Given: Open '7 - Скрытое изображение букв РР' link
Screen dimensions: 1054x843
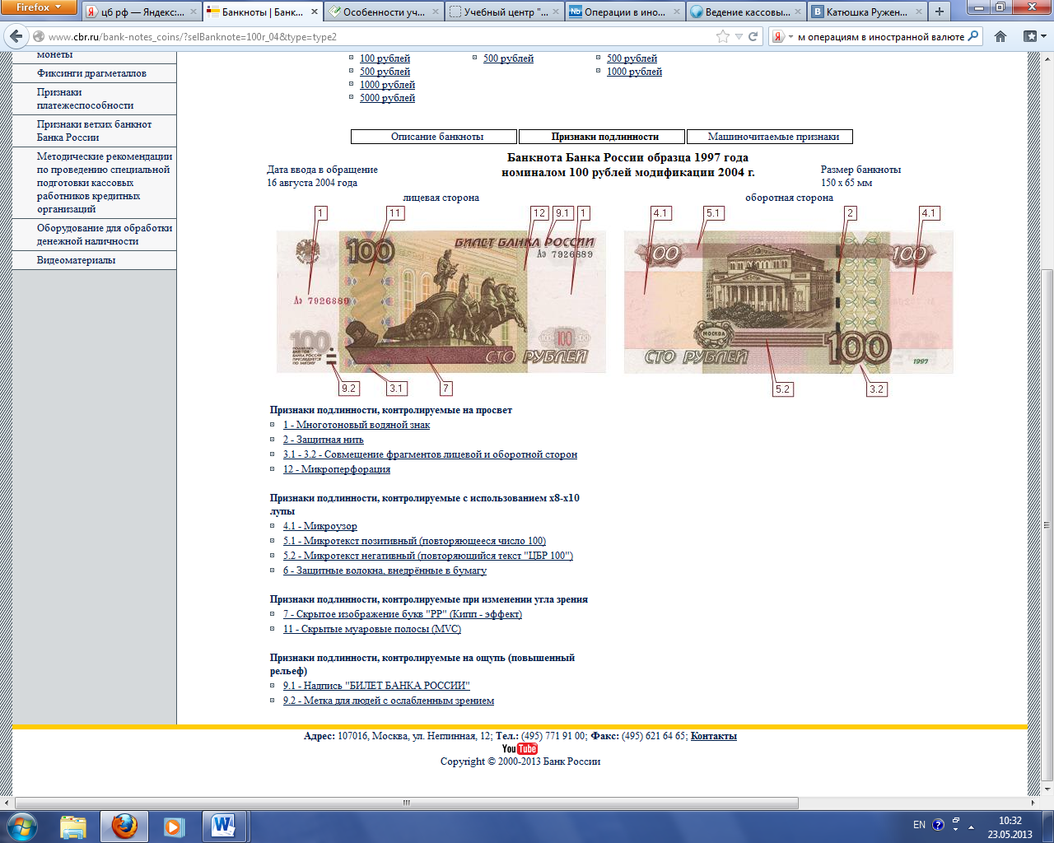Looking at the screenshot, I should coord(403,614).
